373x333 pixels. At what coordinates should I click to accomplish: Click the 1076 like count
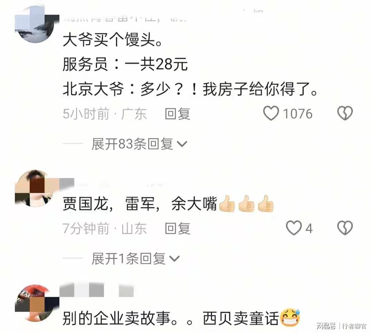298,114
